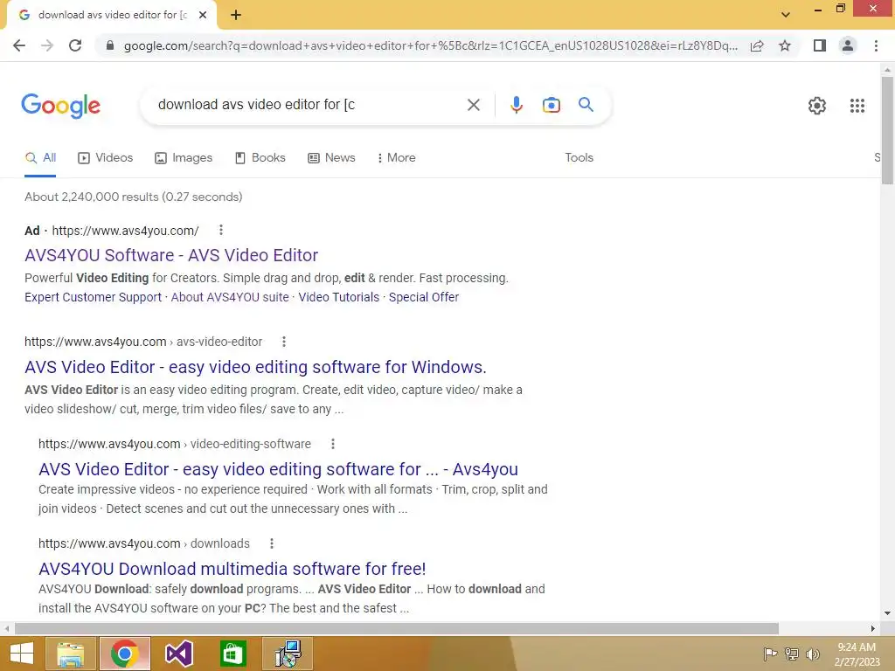This screenshot has width=895, height=671.
Task: Open Chrome profile avatar
Action: click(848, 45)
